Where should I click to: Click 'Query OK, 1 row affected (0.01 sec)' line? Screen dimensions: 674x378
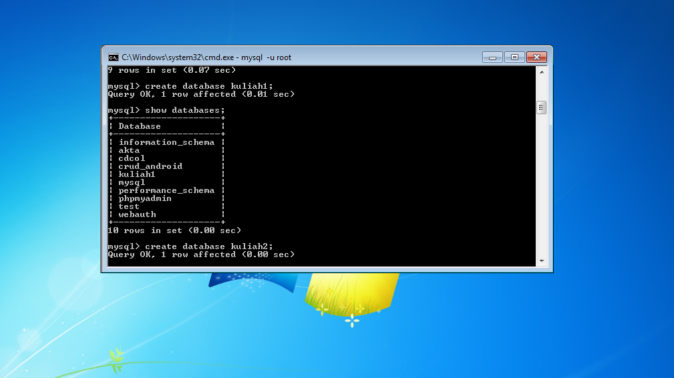pyautogui.click(x=201, y=94)
